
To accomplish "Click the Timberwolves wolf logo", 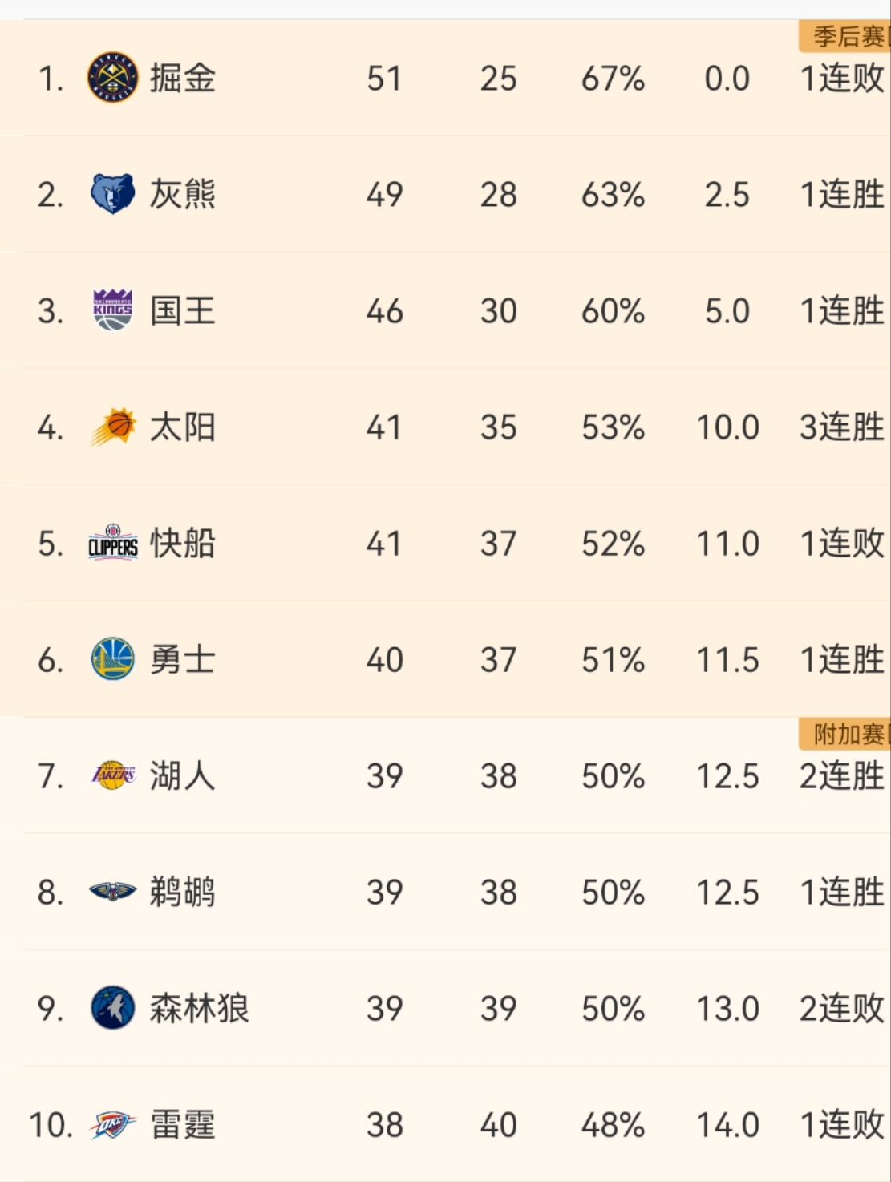I will point(112,1009).
